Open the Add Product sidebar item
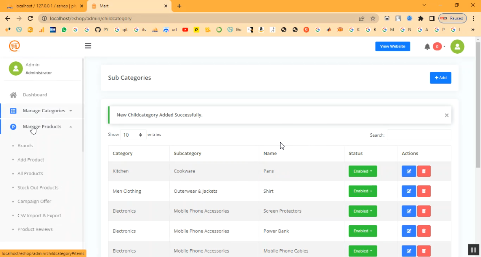The image size is (481, 257). (x=31, y=160)
